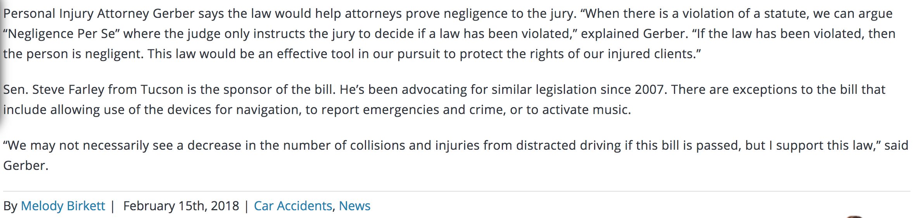Click the phrase "Negligence Per Se"
Screen dimensions: 919x218
click(x=62, y=34)
